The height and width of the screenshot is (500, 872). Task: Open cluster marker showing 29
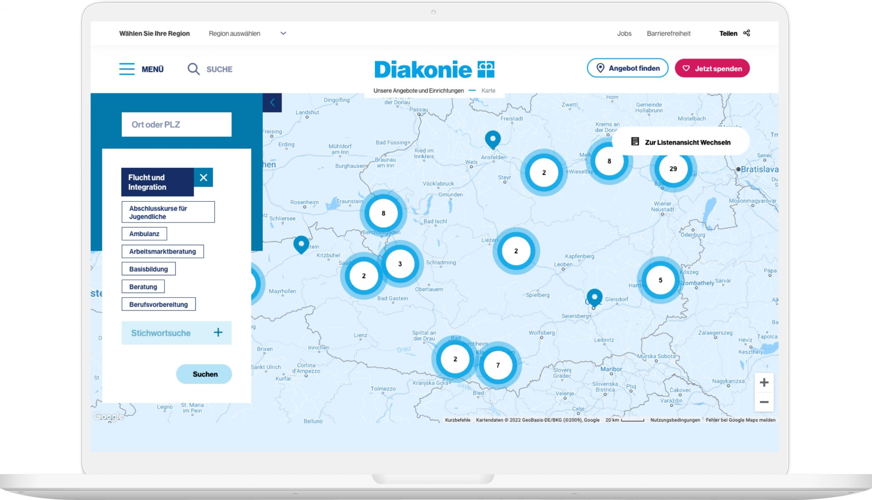(x=673, y=169)
